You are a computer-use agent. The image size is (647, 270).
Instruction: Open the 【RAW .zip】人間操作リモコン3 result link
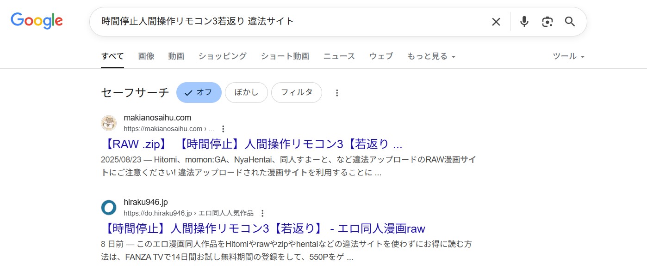252,144
